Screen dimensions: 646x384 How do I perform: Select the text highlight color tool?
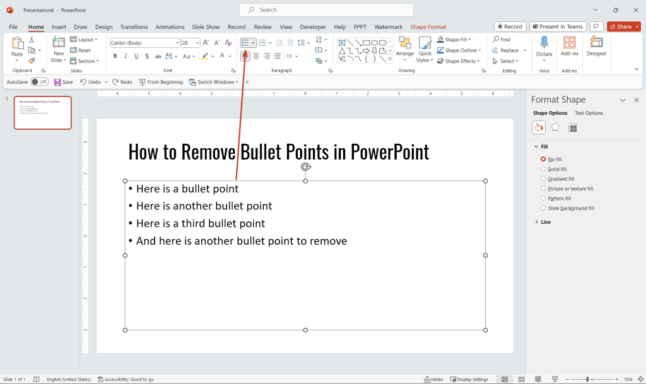(206, 56)
